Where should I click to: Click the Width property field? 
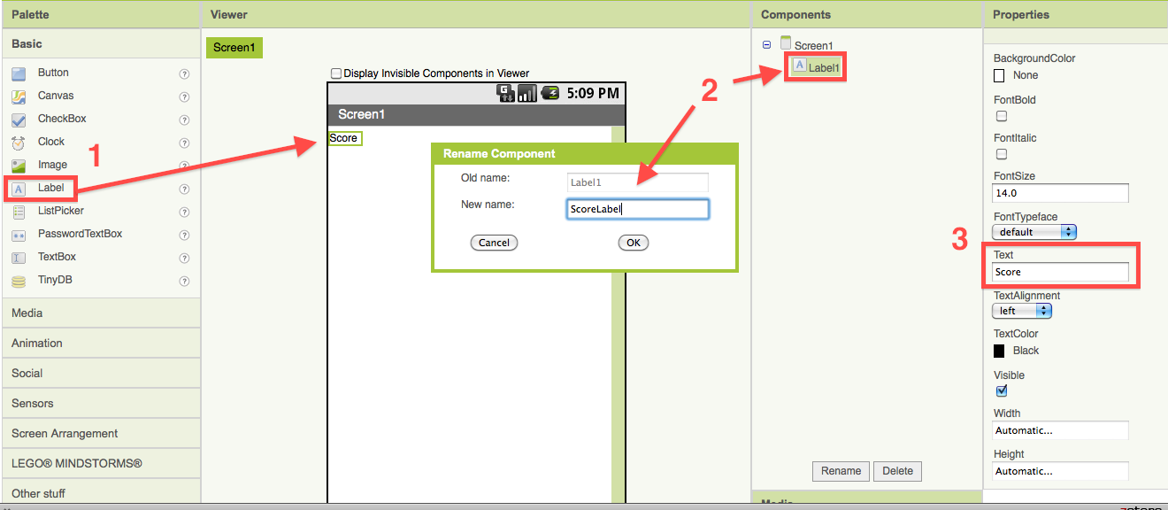[1061, 430]
